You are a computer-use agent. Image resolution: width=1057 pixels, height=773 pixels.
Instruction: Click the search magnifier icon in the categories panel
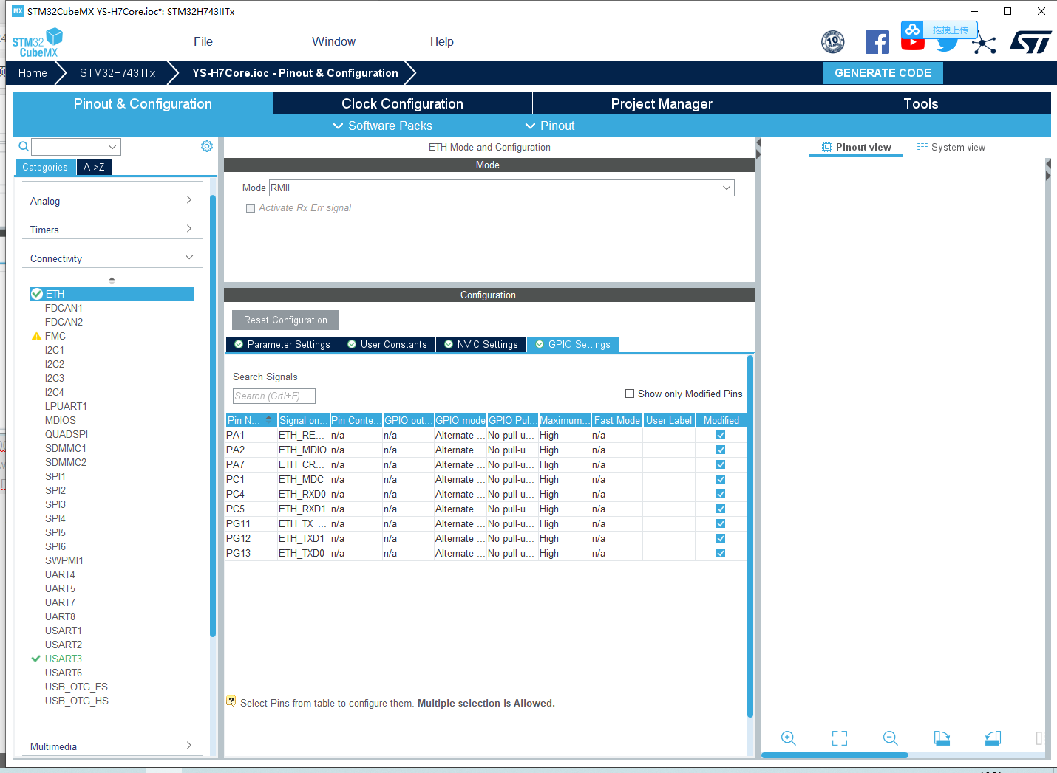24,147
